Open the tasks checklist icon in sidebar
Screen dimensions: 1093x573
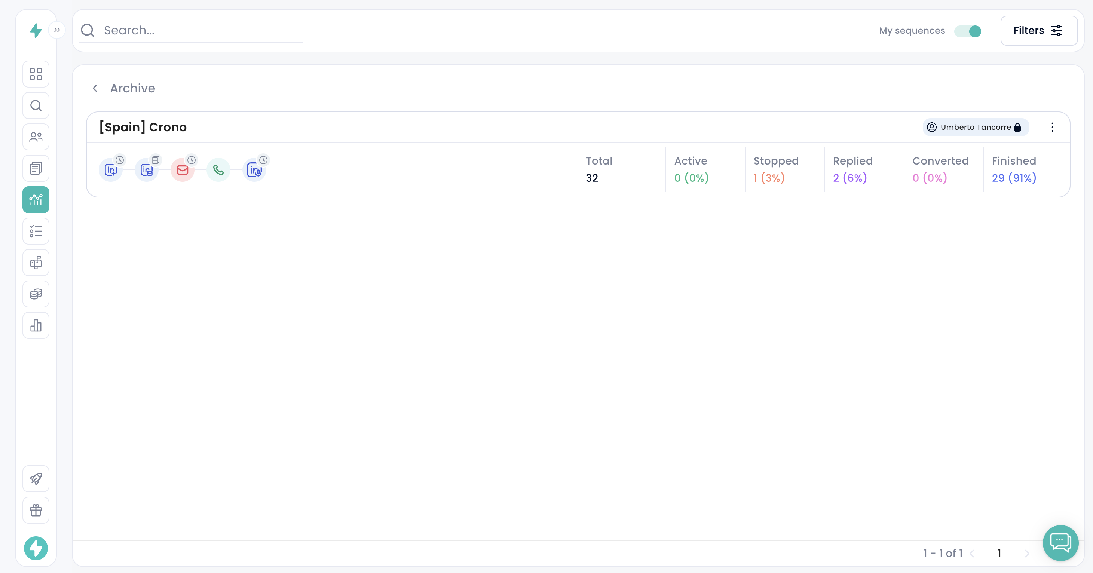36,231
